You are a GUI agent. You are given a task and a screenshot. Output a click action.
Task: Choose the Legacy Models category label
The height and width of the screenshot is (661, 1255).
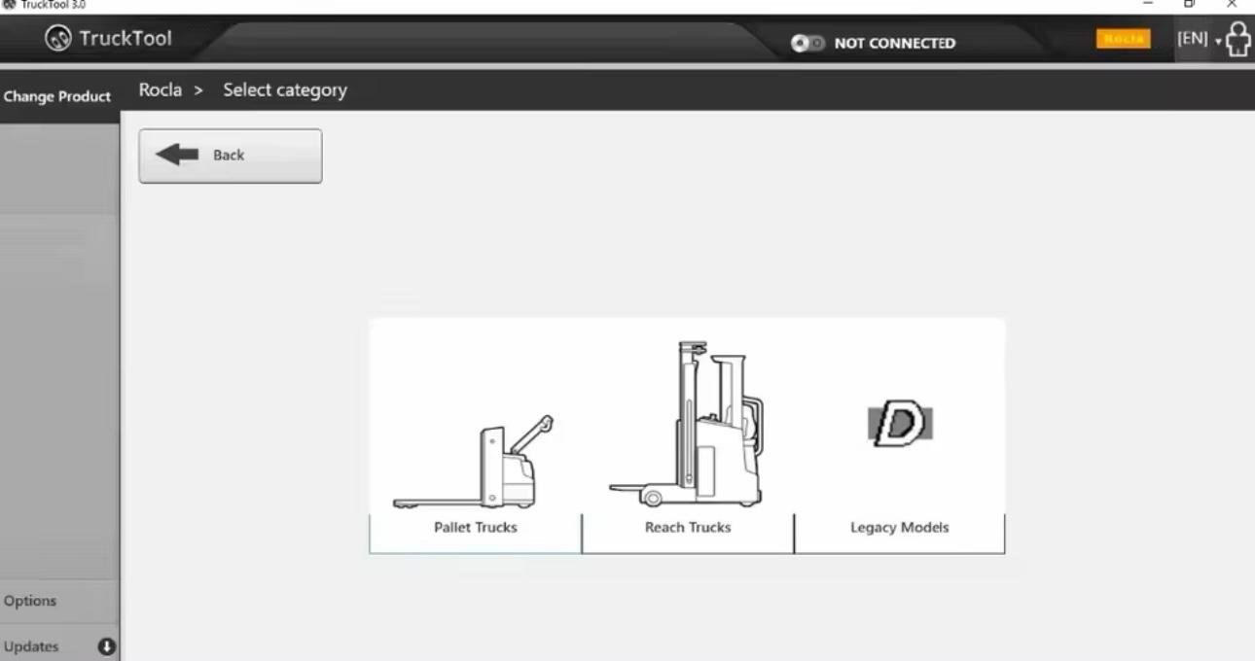899,528
